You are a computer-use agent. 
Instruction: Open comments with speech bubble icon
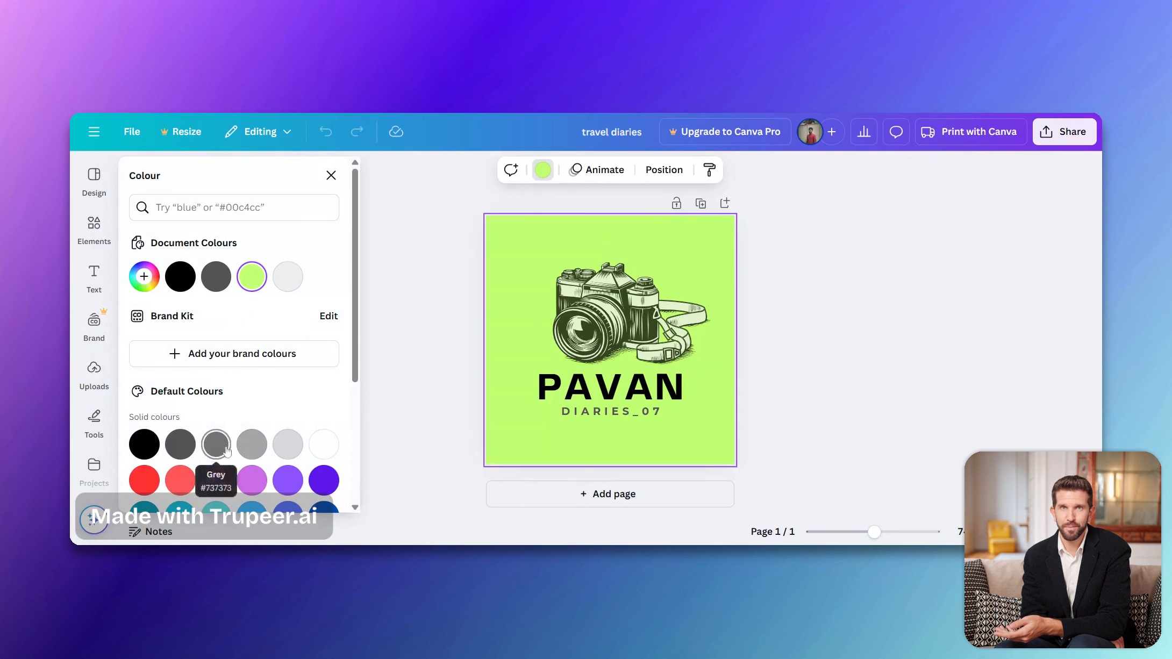pyautogui.click(x=511, y=169)
